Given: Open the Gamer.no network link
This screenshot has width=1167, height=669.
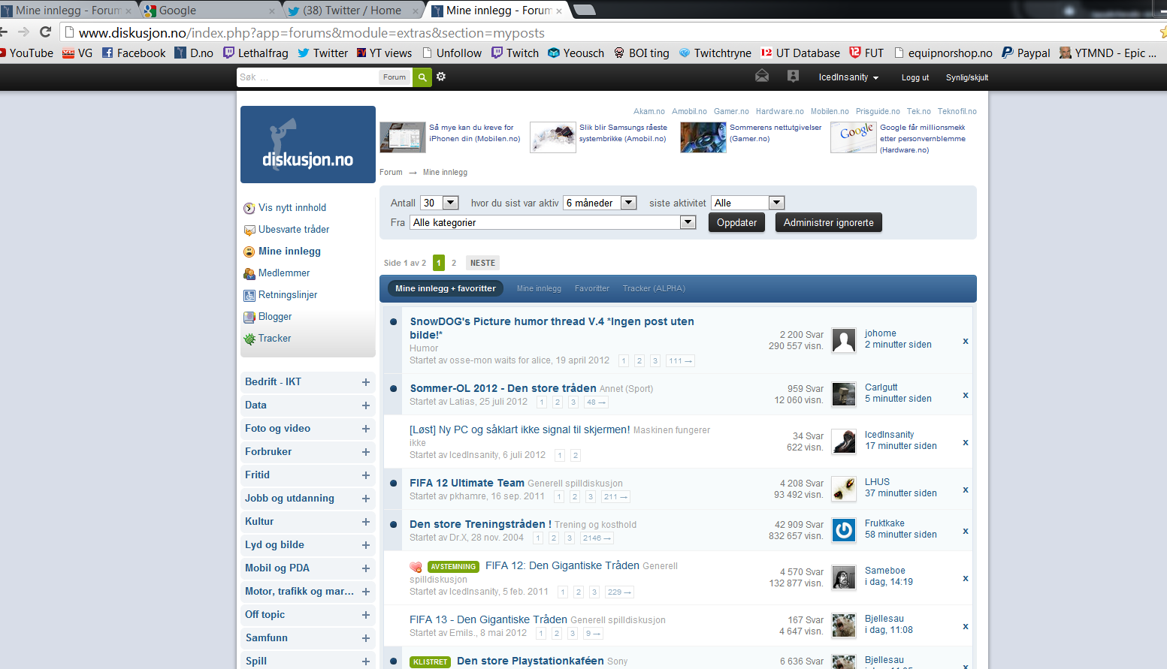Looking at the screenshot, I should pyautogui.click(x=731, y=111).
